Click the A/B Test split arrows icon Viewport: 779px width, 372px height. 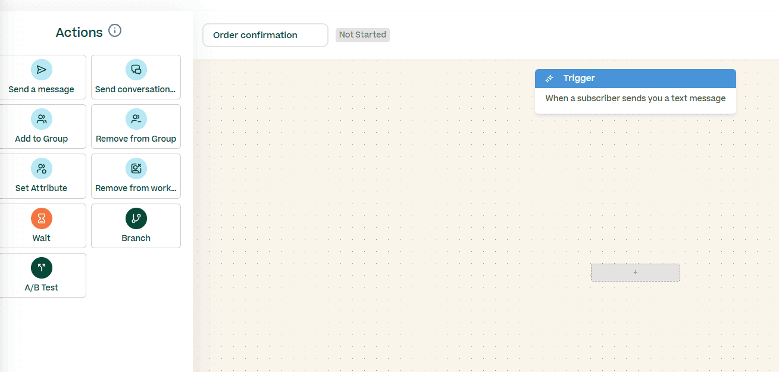click(x=42, y=268)
